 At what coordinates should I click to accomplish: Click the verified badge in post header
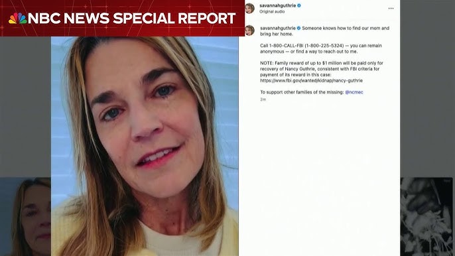299,5
